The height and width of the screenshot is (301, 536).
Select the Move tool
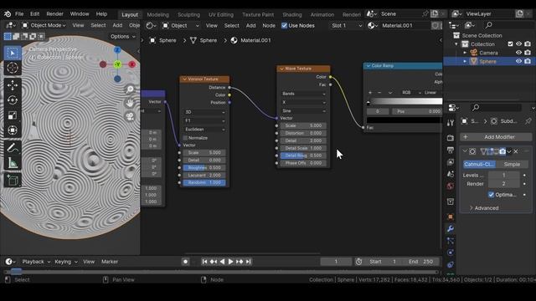13,85
